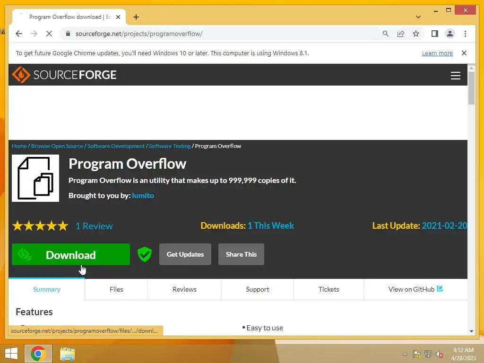The image size is (484, 363).
Task: Click the Get Updates button
Action: tap(185, 254)
